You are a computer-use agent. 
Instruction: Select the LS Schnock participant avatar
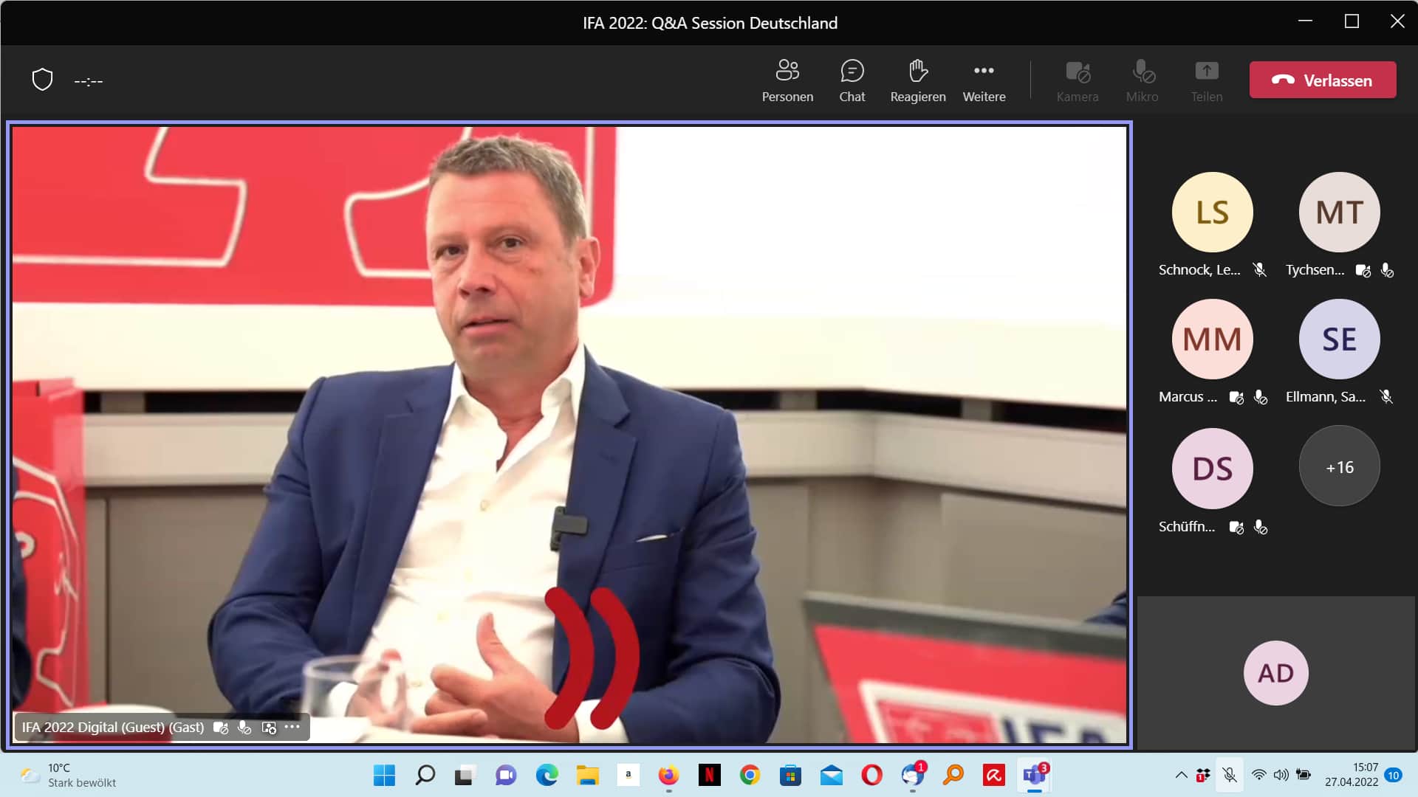[1212, 213]
